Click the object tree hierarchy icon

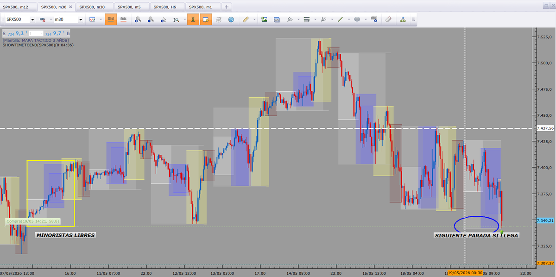(403, 19)
